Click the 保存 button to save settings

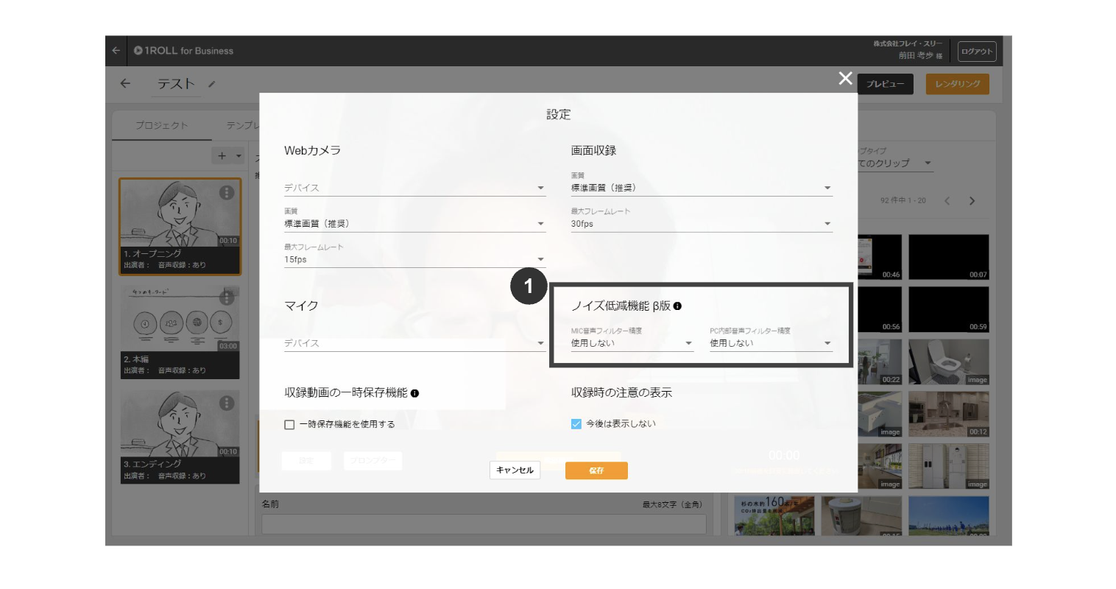(596, 470)
